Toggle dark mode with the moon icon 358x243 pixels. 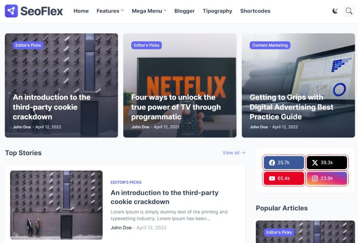[x=335, y=10]
